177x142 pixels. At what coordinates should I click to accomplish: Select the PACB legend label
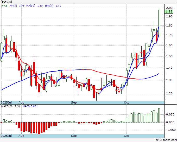pos(4,6)
